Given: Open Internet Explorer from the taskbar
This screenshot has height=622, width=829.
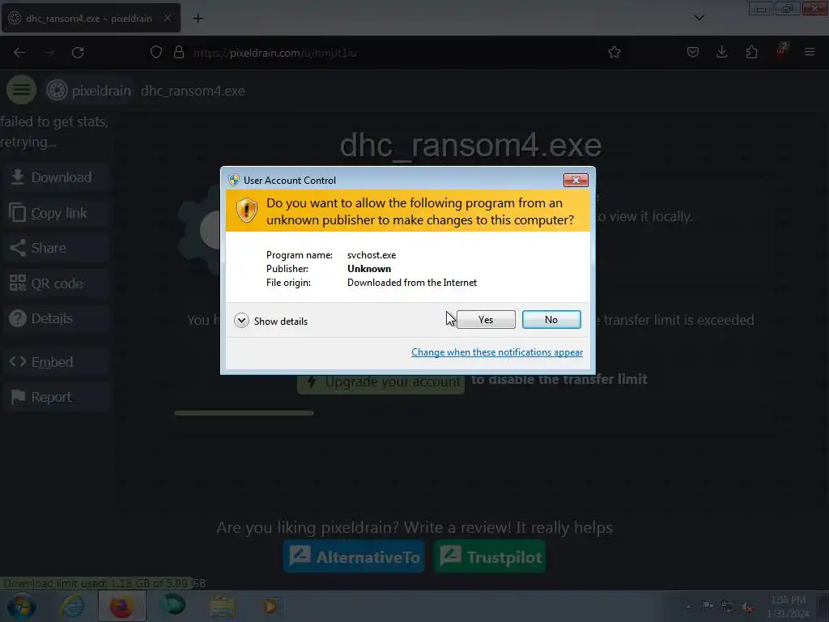Looking at the screenshot, I should click(73, 607).
